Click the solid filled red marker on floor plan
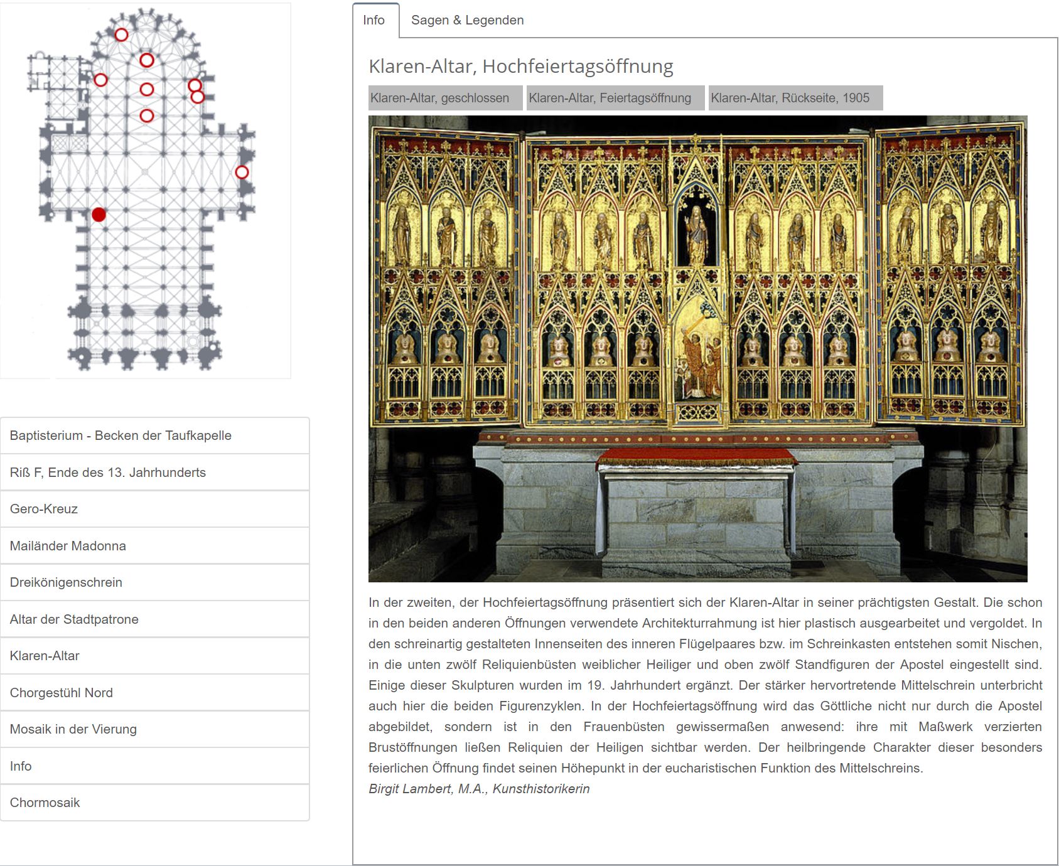The image size is (1059, 866). [x=99, y=215]
